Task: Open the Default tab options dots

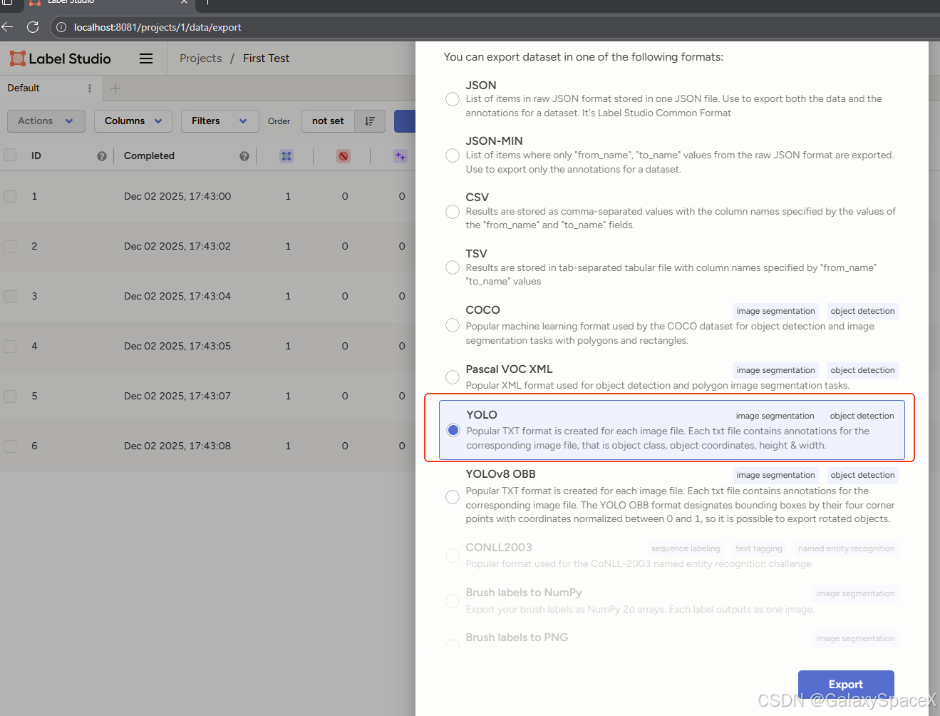Action: pyautogui.click(x=89, y=88)
